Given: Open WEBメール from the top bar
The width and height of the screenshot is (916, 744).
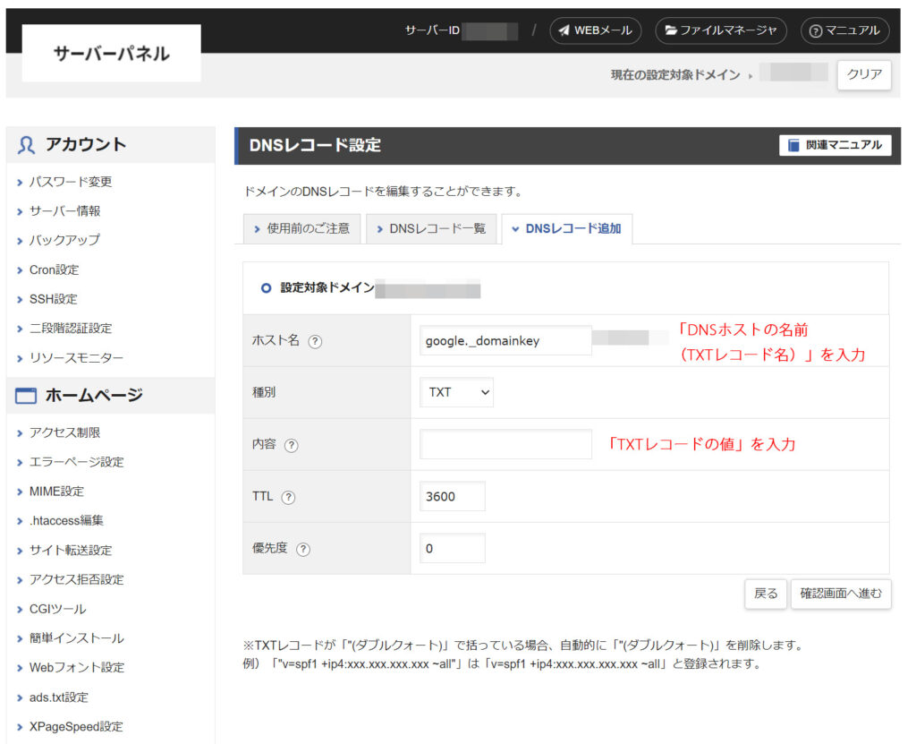Looking at the screenshot, I should [x=595, y=30].
